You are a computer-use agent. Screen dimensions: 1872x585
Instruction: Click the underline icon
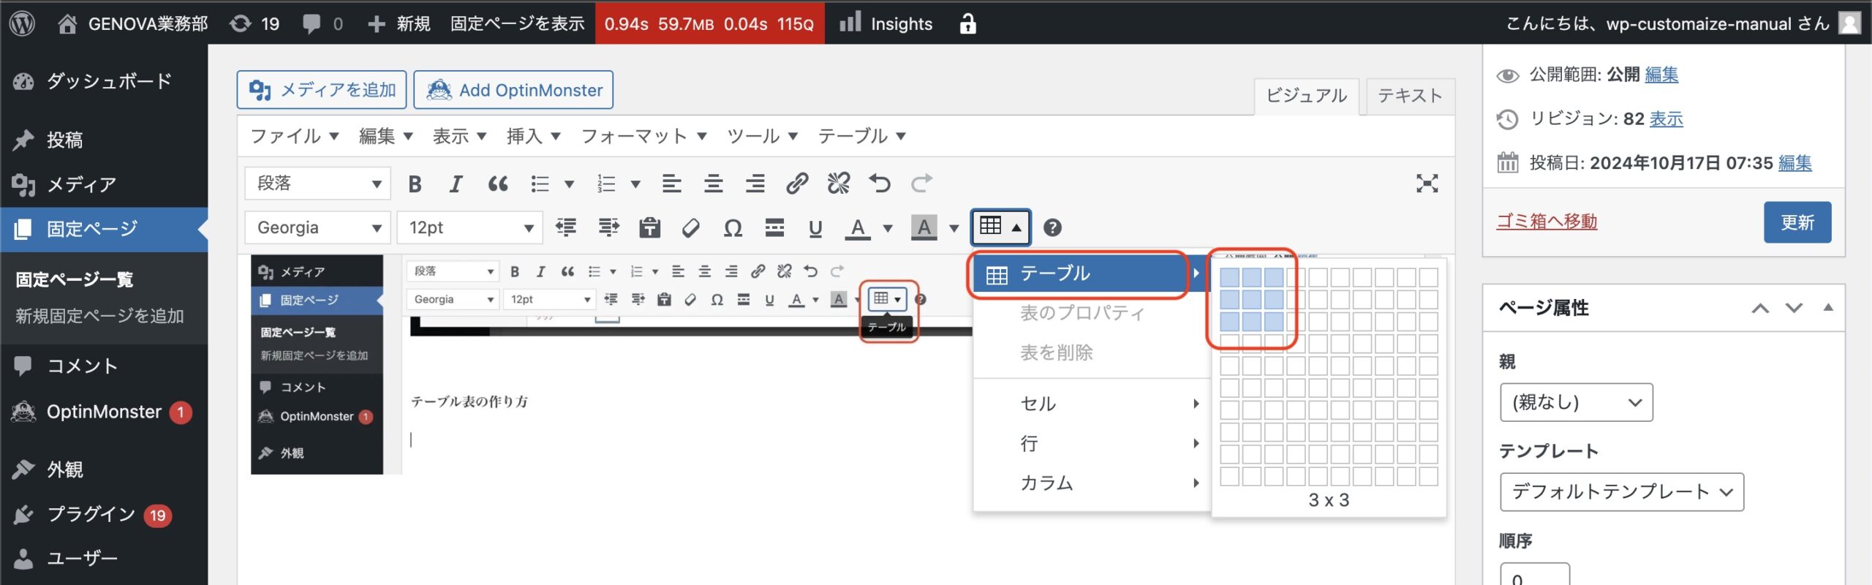click(x=815, y=228)
